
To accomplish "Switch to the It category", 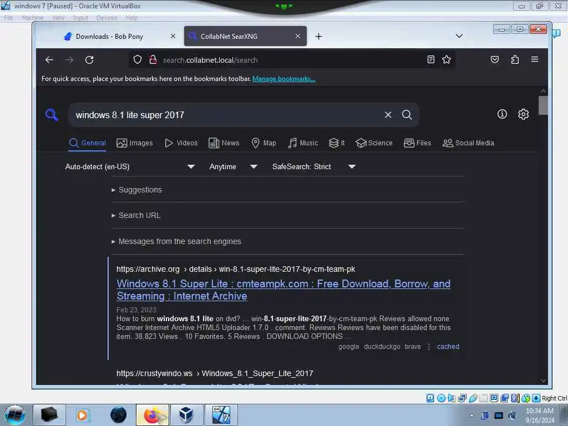I will click(x=337, y=143).
